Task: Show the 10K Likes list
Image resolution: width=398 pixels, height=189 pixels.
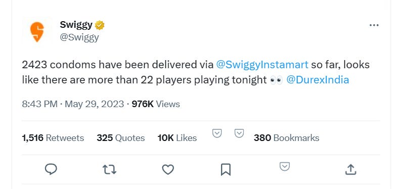Action: pos(177,138)
